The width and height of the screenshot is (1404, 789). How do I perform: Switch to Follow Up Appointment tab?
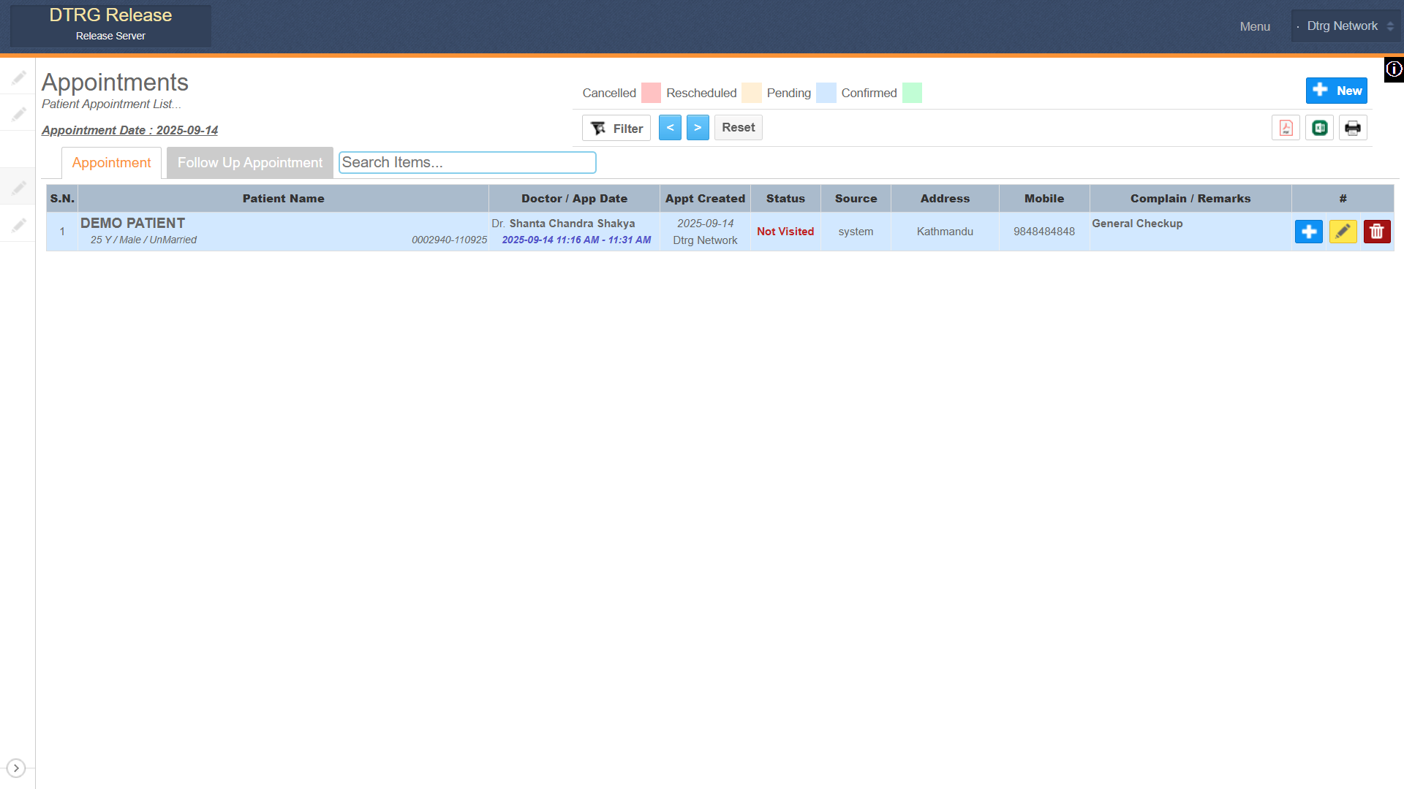click(x=249, y=162)
